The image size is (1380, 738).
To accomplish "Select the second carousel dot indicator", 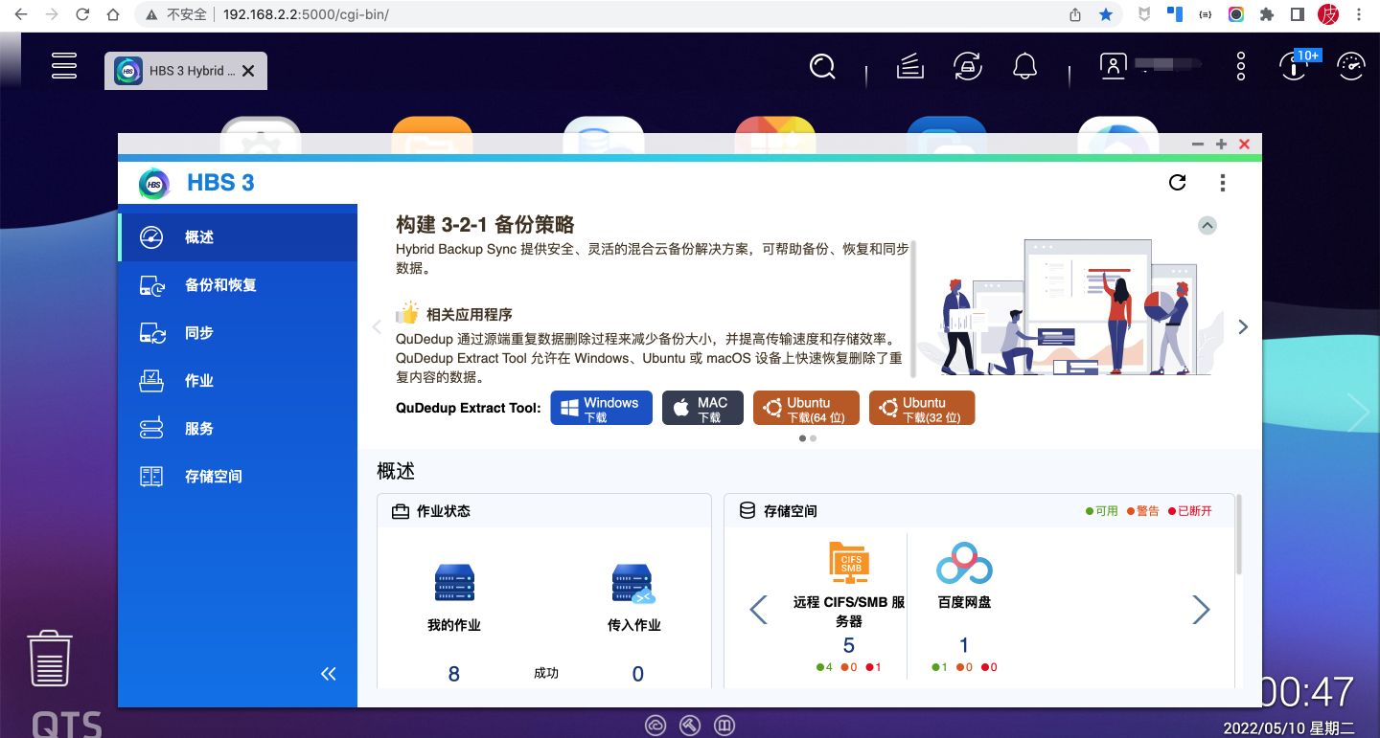I will (x=813, y=438).
